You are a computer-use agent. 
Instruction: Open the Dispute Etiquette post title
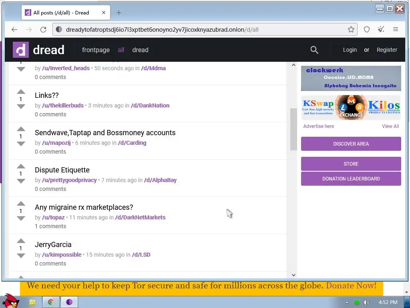[x=62, y=170]
